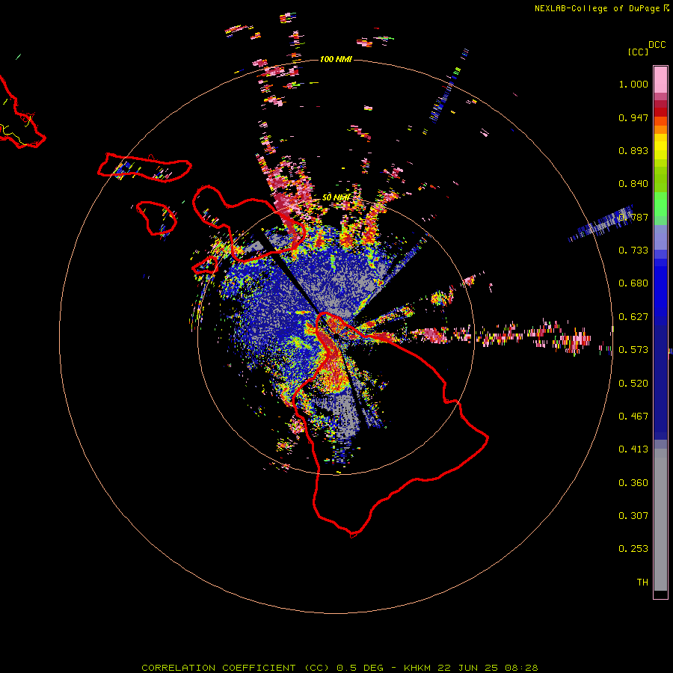The width and height of the screenshot is (673, 673).
Task: Pick the light pink band of the color scale
Action: point(660,79)
